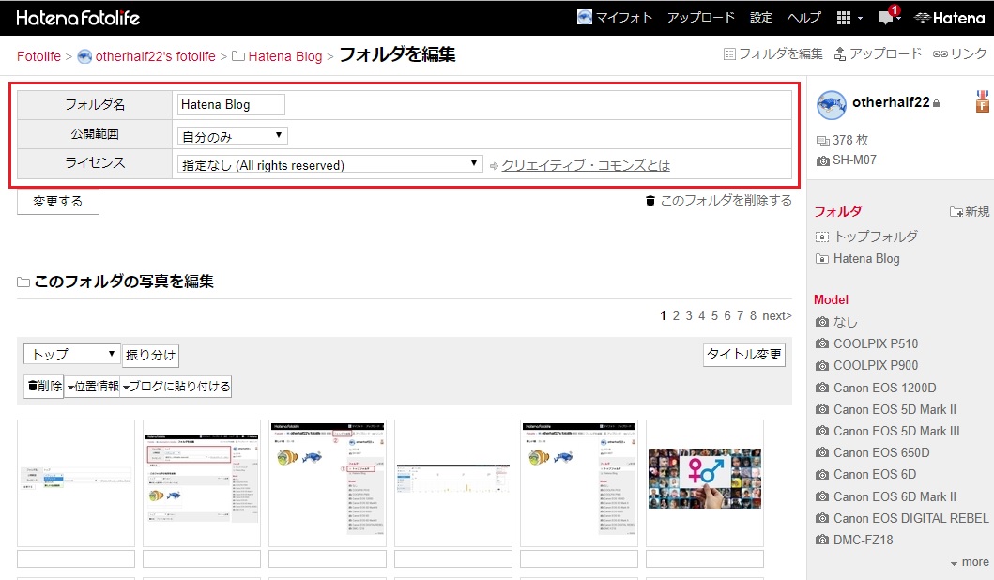The image size is (994, 580).
Task: Click the camera icon beside なし
Action: [x=822, y=322]
